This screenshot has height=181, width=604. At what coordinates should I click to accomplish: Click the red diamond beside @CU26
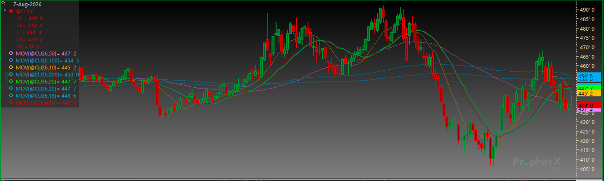[11, 10]
